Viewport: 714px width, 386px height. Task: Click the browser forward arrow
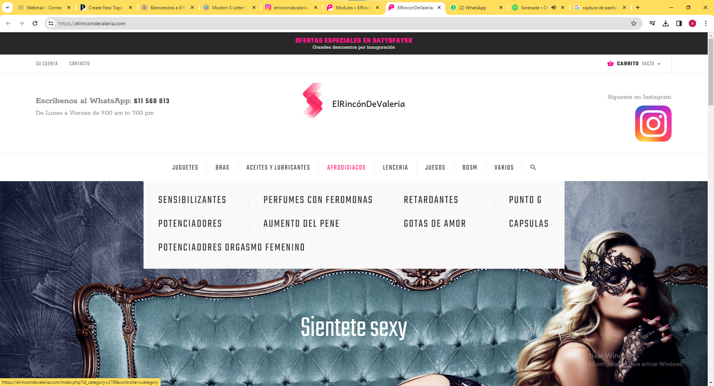22,23
